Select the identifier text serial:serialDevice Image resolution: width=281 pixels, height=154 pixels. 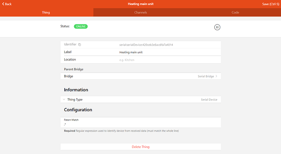(146, 45)
